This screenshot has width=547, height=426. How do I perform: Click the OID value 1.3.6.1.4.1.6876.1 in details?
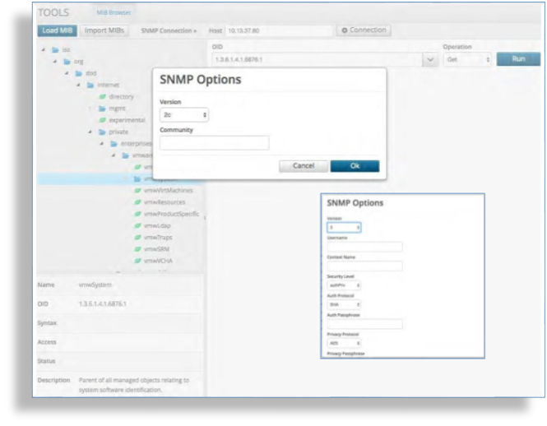pos(102,304)
